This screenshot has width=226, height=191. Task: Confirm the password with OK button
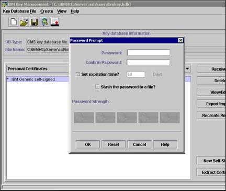click(x=88, y=144)
